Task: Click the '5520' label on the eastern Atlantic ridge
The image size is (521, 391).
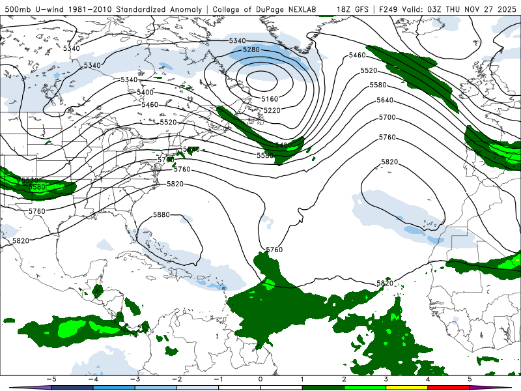Action: [x=369, y=70]
